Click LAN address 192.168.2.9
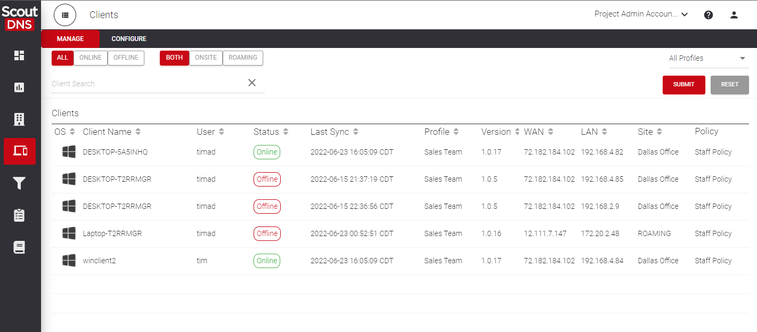This screenshot has width=757, height=332. pos(600,206)
